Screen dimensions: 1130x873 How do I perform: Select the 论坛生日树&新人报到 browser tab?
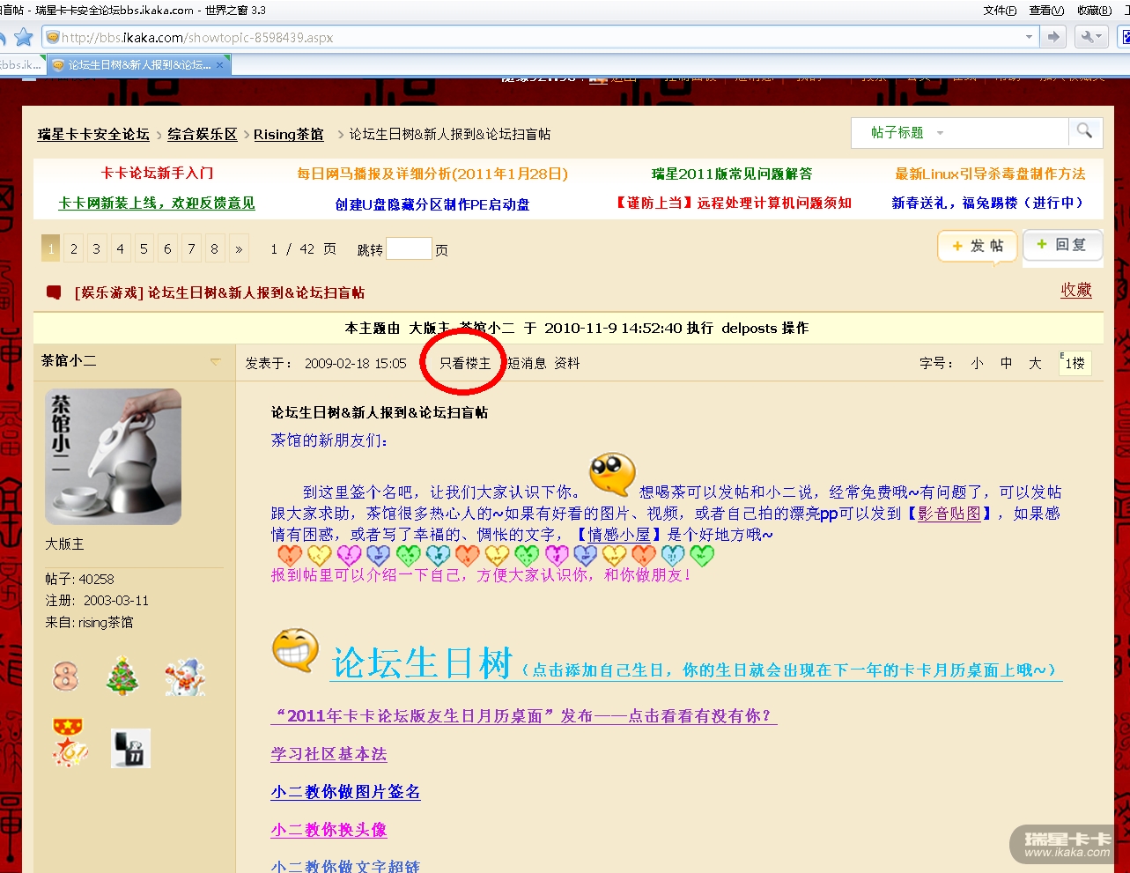[137, 64]
